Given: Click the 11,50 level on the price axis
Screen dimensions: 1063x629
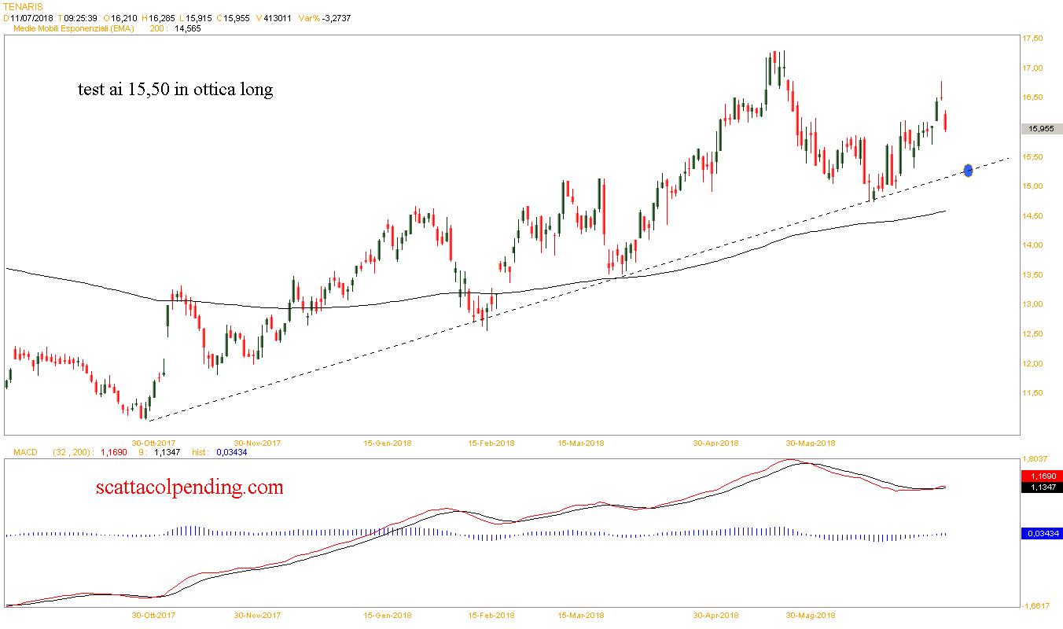Looking at the screenshot, I should tap(1032, 393).
